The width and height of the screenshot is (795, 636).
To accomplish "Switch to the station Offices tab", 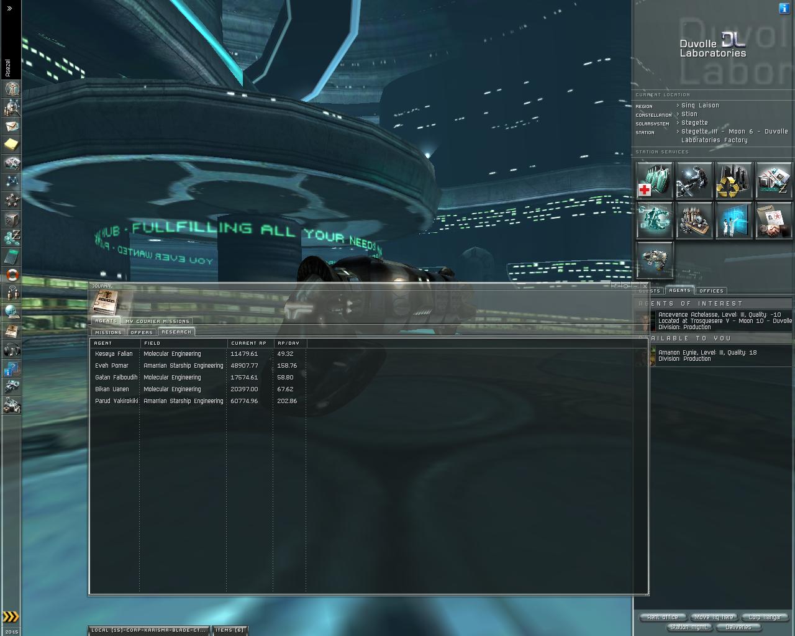I will [x=711, y=291].
